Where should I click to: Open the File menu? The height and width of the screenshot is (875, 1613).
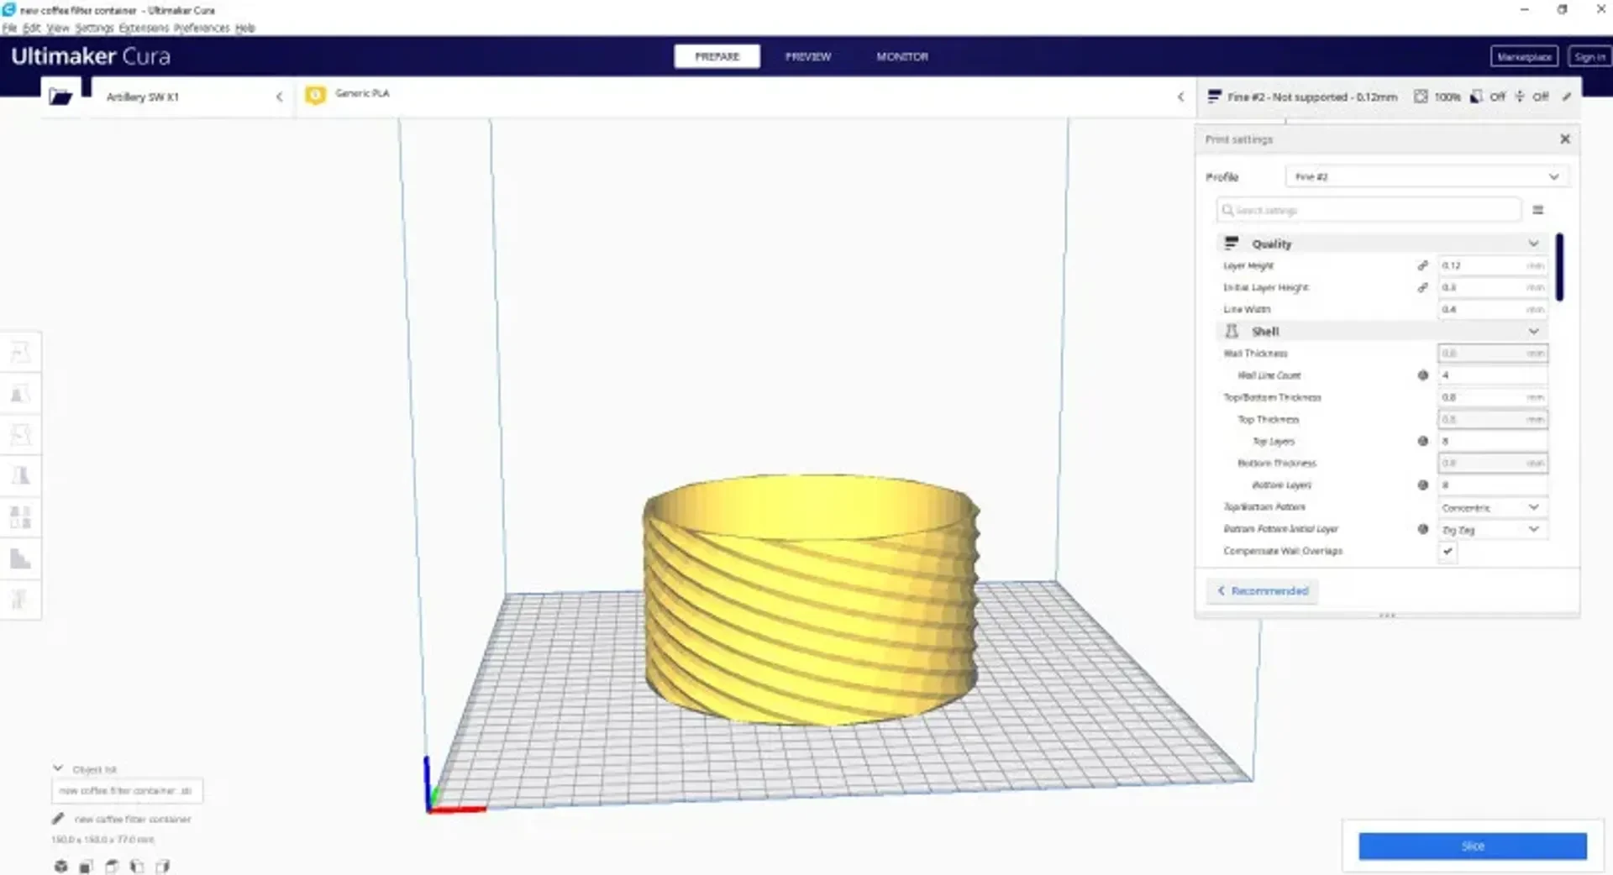[9, 28]
